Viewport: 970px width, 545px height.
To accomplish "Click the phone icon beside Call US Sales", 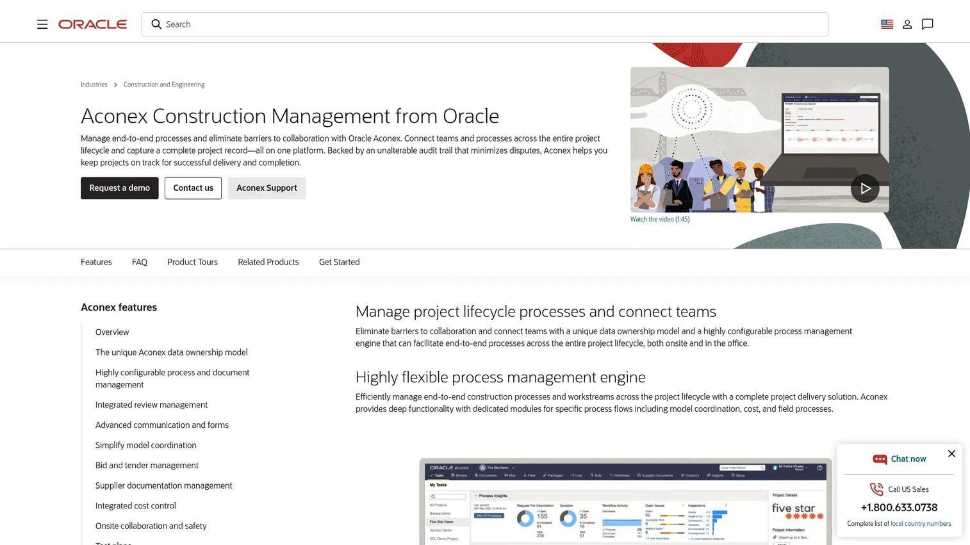I will (x=876, y=489).
